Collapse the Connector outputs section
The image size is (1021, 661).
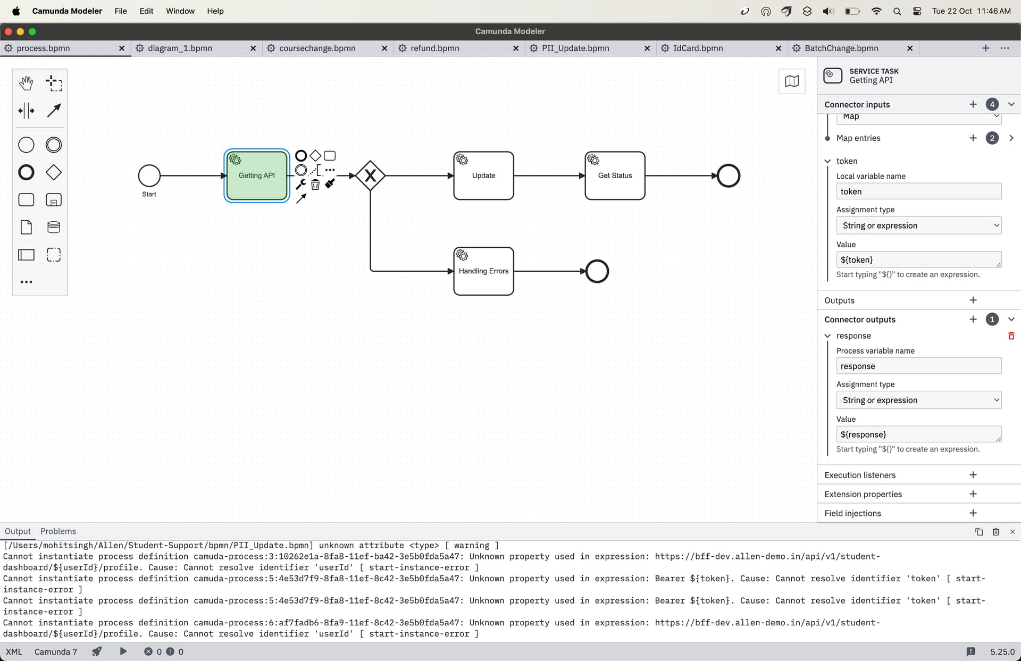click(x=1011, y=319)
